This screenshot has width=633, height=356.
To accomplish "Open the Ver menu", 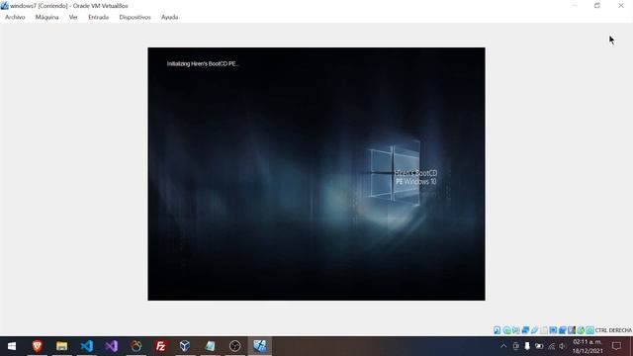I will coord(73,17).
